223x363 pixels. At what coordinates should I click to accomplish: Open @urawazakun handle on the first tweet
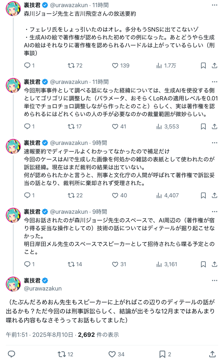[x=69, y=5]
